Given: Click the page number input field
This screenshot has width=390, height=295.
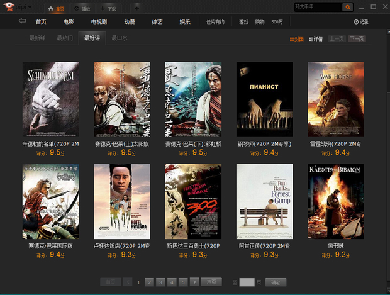Looking at the screenshot, I should pos(247,282).
